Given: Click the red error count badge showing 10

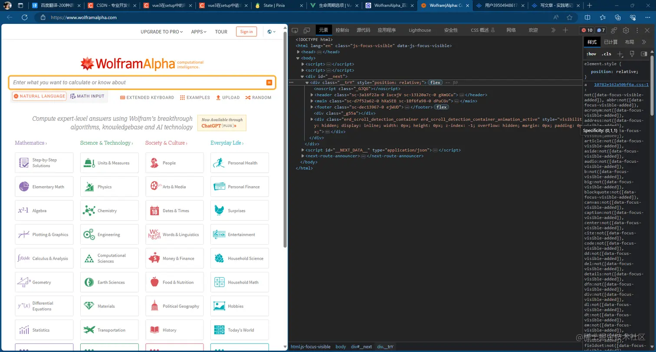Looking at the screenshot, I should (587, 30).
